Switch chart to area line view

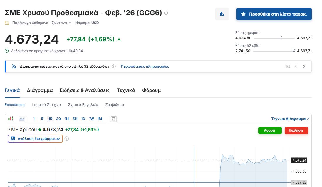pos(22,119)
